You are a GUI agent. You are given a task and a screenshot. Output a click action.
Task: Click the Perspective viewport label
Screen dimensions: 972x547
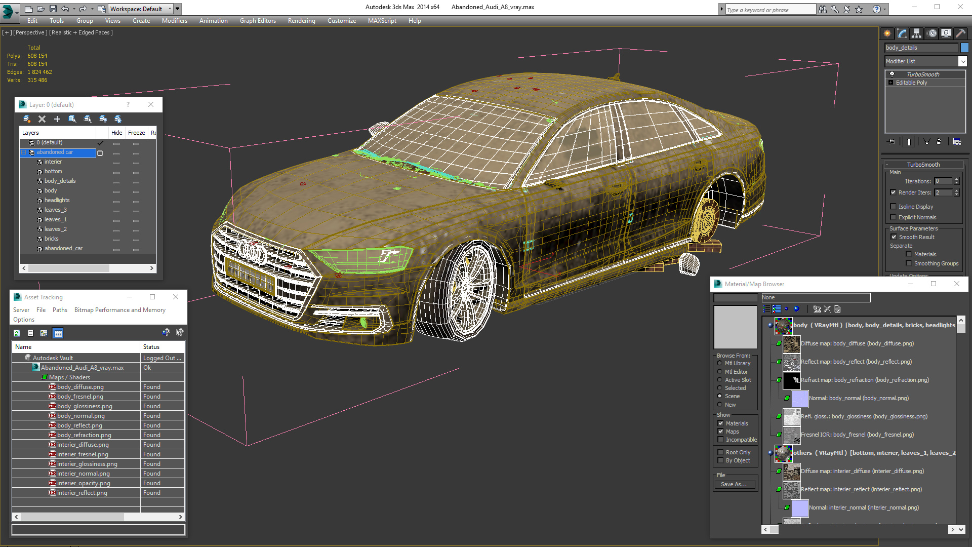tap(30, 32)
